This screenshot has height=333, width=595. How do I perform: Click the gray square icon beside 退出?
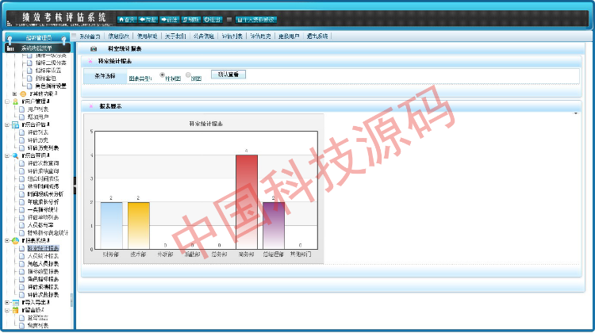click(x=229, y=20)
